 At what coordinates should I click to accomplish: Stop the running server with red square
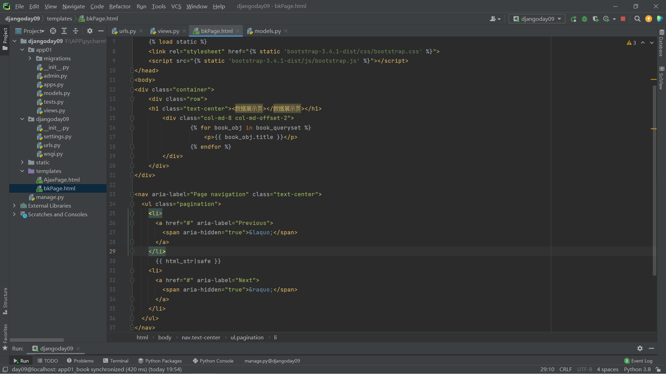pos(623,19)
